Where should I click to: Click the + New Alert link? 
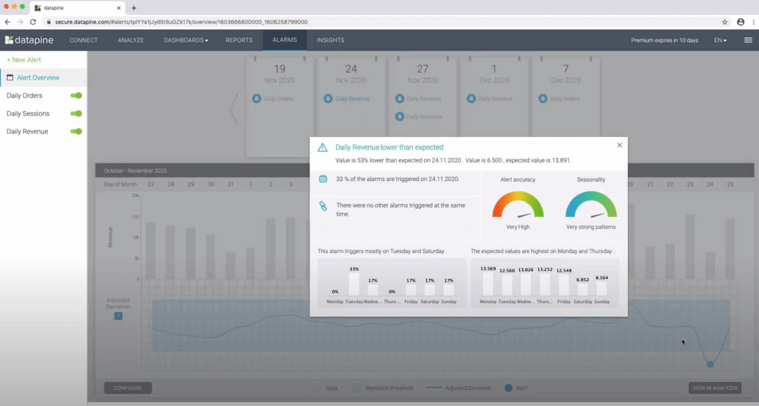click(24, 60)
